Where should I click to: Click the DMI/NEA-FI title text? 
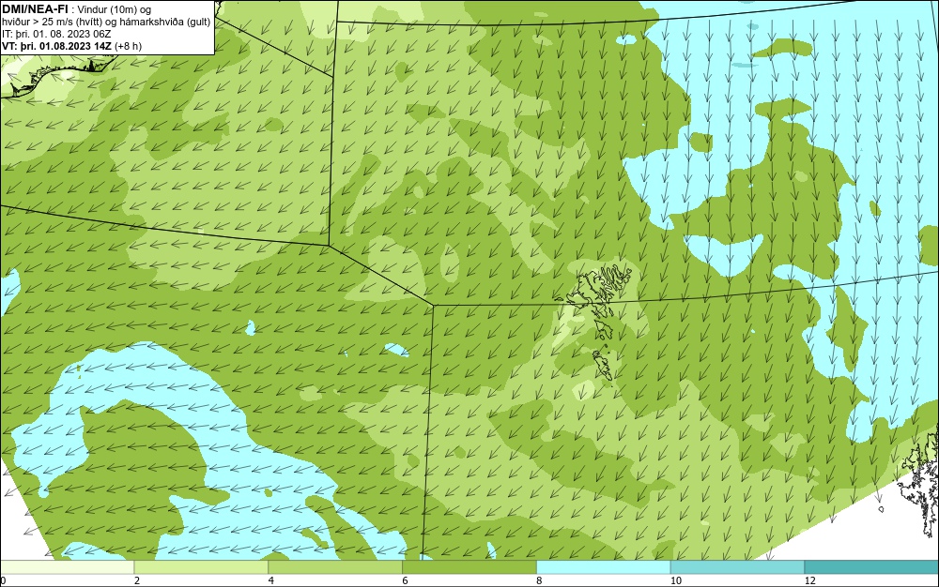35,9
